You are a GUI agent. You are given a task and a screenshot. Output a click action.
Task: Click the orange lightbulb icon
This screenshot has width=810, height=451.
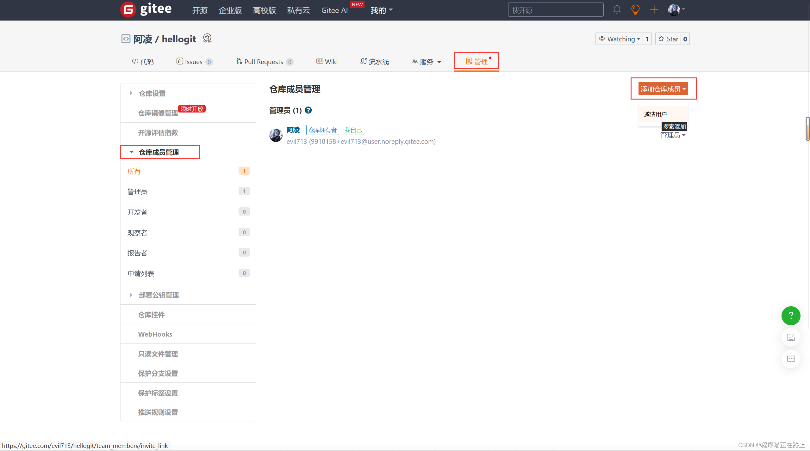[635, 10]
